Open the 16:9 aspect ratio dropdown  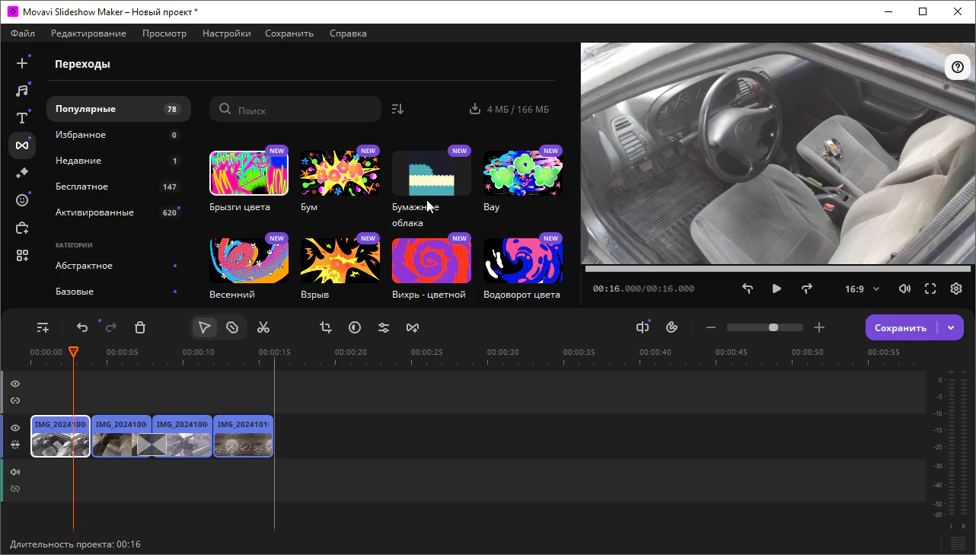tap(862, 289)
